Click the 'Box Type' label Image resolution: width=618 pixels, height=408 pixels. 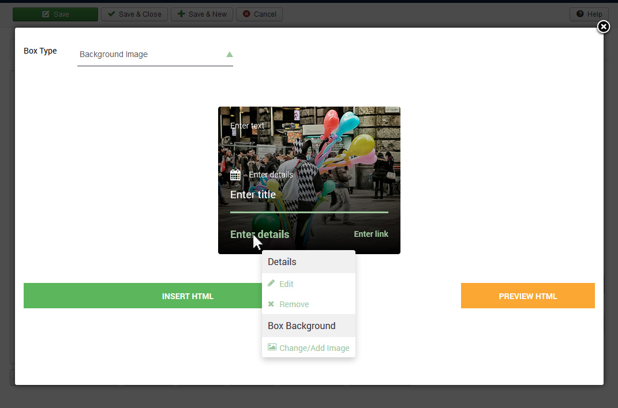(x=40, y=51)
